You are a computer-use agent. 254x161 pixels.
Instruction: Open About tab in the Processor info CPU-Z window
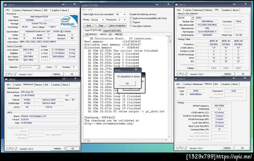pyautogui.click(x=64, y=10)
